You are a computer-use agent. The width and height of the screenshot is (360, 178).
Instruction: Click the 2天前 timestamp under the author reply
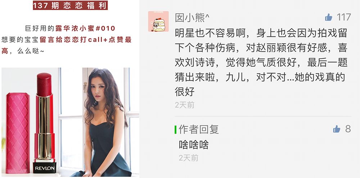(x=189, y=158)
